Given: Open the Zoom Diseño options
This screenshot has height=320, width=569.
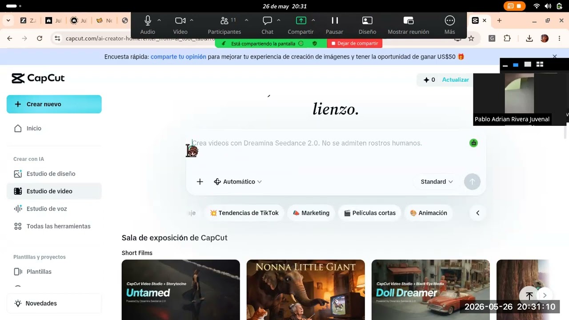Looking at the screenshot, I should tap(367, 25).
